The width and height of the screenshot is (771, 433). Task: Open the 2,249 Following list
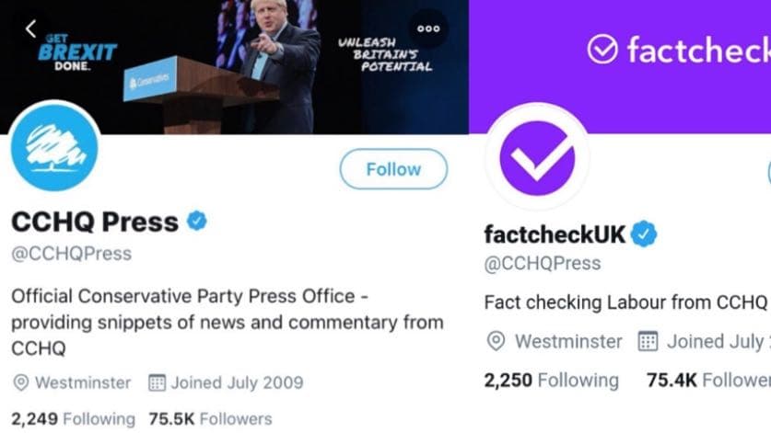click(73, 418)
